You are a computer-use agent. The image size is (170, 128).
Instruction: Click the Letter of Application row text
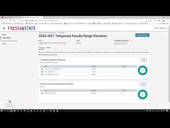pyautogui.click(x=50, y=72)
